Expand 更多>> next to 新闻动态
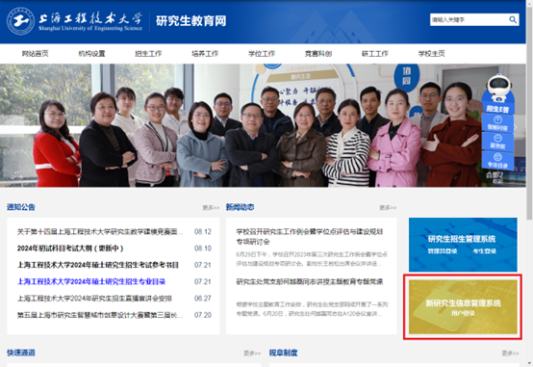This screenshot has width=533, height=367. (x=388, y=207)
